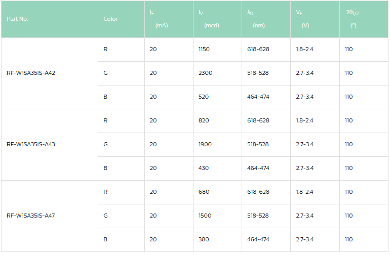Click the Color column header
The width and height of the screenshot is (390, 255).
110,19
